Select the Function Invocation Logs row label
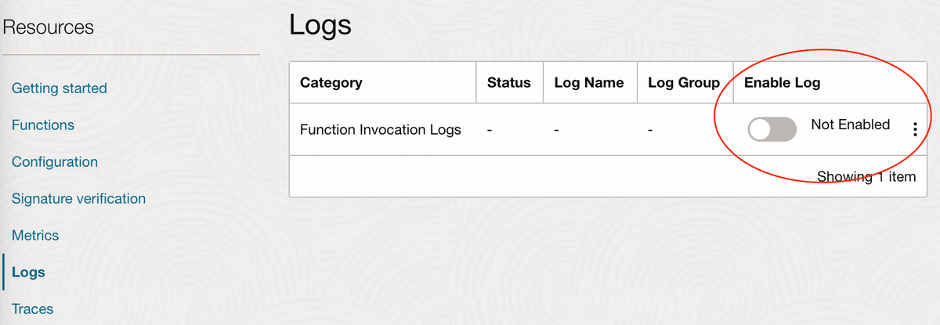Screen dimensions: 940x325 tap(381, 129)
